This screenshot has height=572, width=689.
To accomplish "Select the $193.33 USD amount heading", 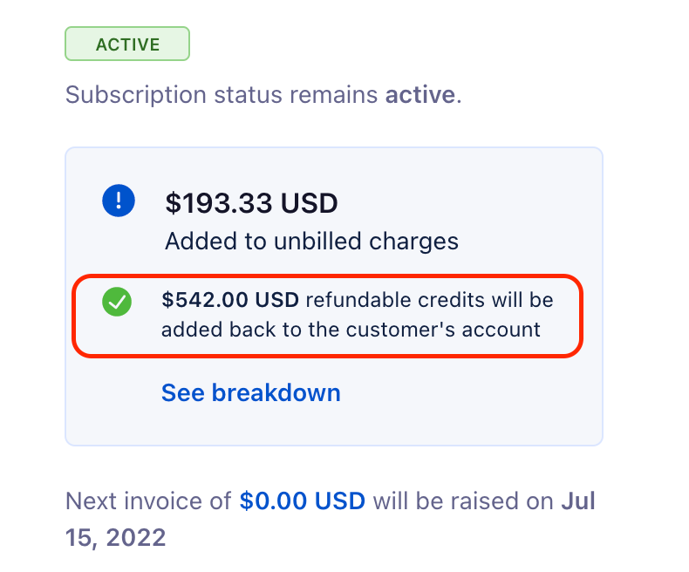I will point(251,203).
